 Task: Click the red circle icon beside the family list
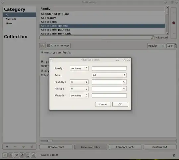tap(174, 23)
